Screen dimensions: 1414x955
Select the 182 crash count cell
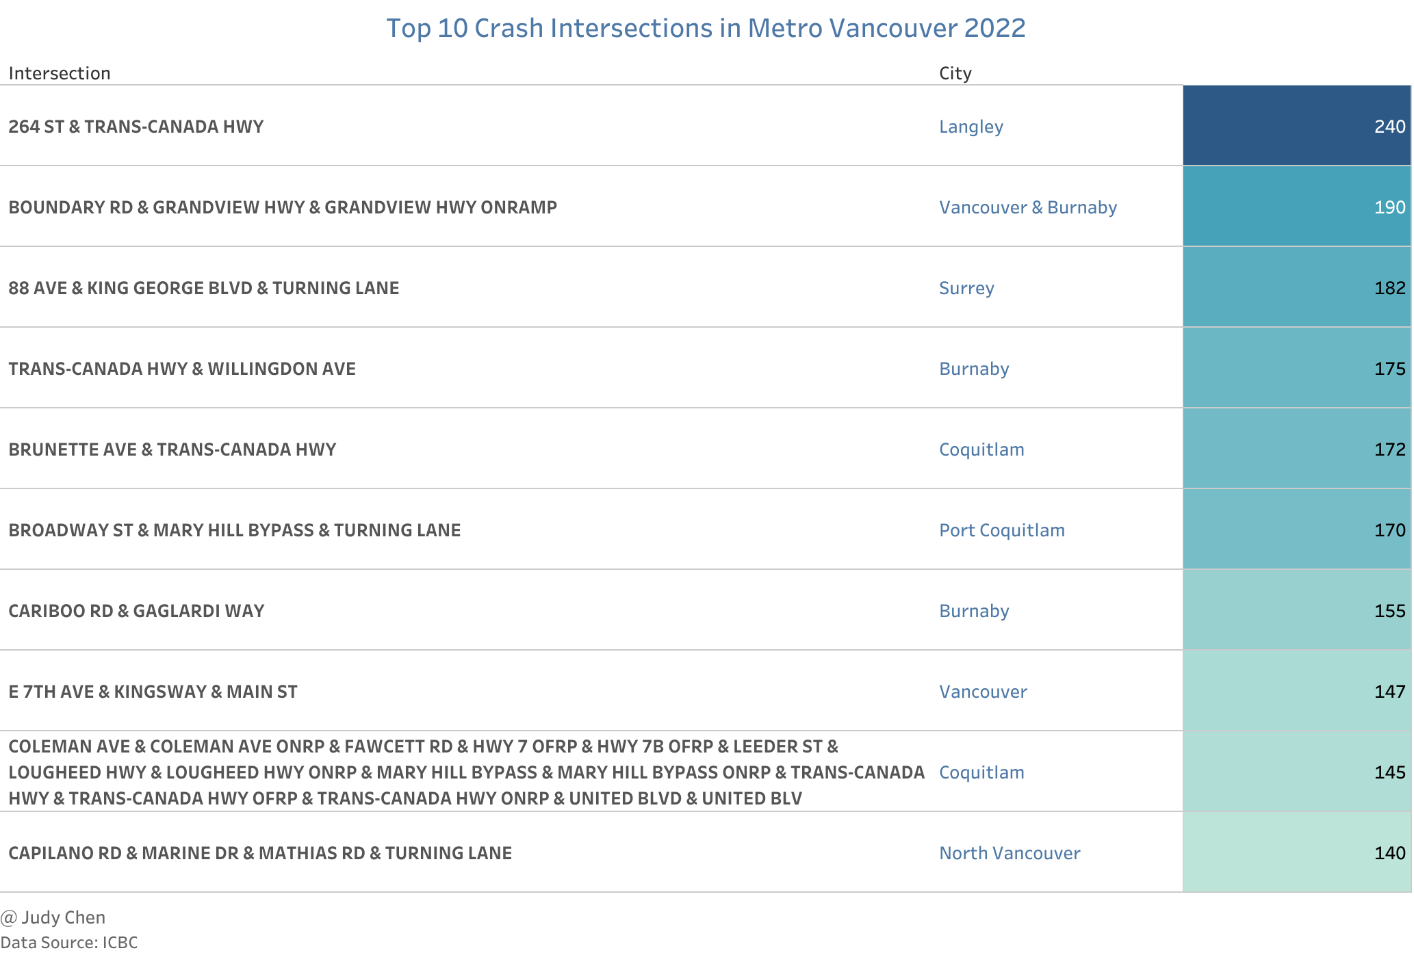1296,287
